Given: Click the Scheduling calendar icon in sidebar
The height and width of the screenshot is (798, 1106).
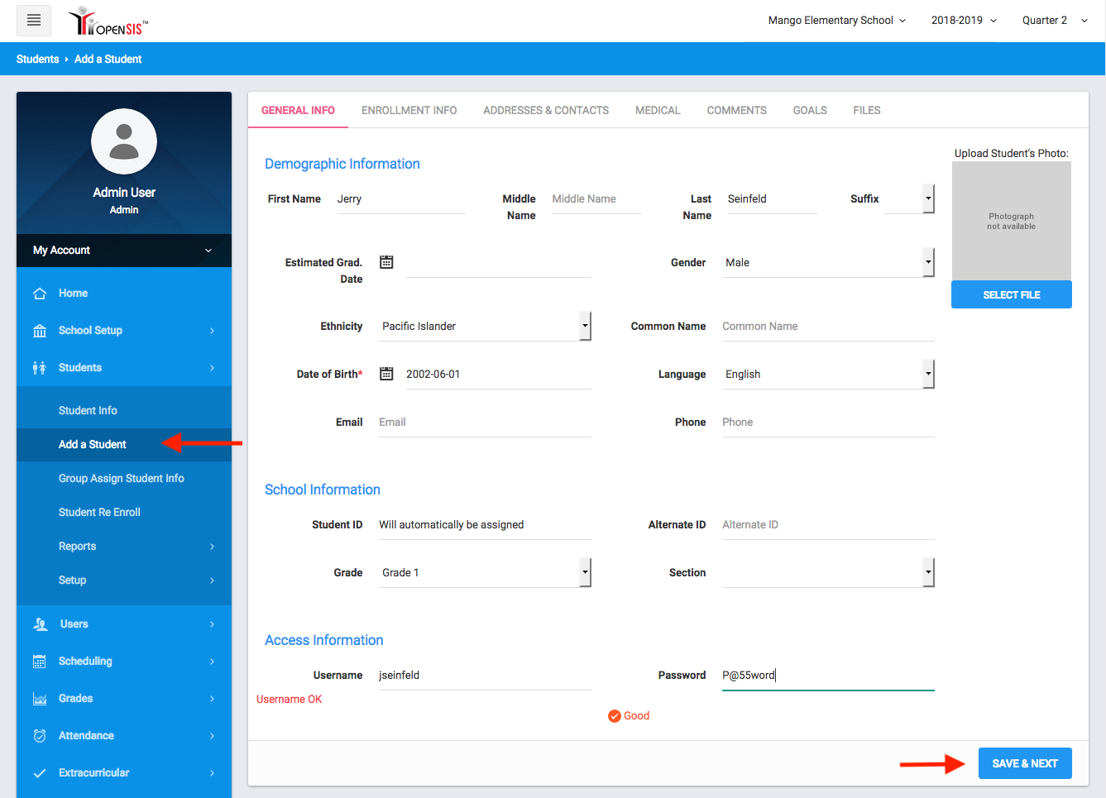Looking at the screenshot, I should pyautogui.click(x=40, y=662).
